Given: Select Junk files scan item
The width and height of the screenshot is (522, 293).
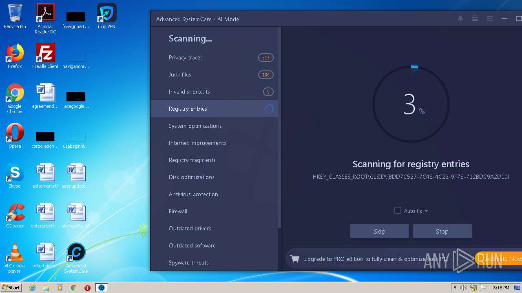Looking at the screenshot, I should tap(214, 74).
